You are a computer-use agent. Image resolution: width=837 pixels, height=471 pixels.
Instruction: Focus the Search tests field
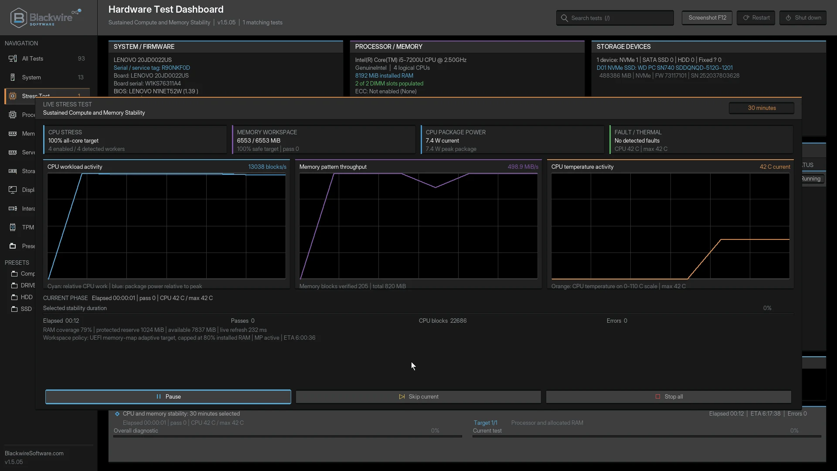click(x=615, y=18)
